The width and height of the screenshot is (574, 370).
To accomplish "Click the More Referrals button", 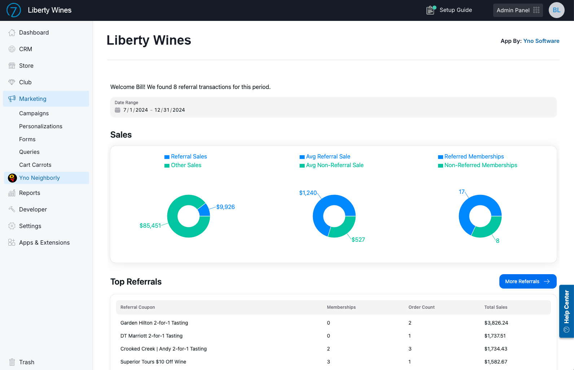I will pos(528,281).
